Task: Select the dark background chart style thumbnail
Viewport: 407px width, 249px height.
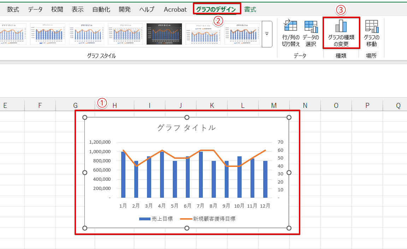Action: (x=164, y=34)
